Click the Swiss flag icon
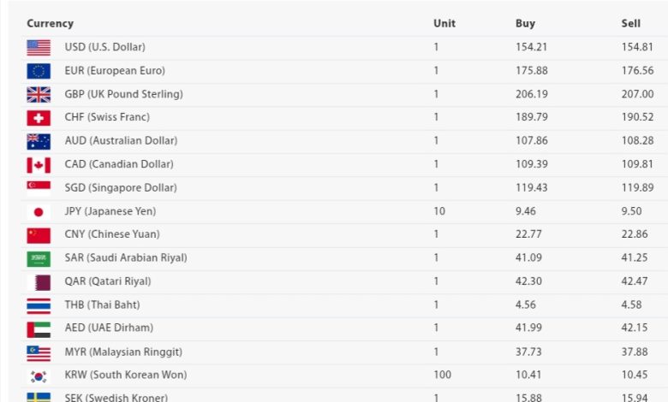668x402 pixels. (x=39, y=118)
